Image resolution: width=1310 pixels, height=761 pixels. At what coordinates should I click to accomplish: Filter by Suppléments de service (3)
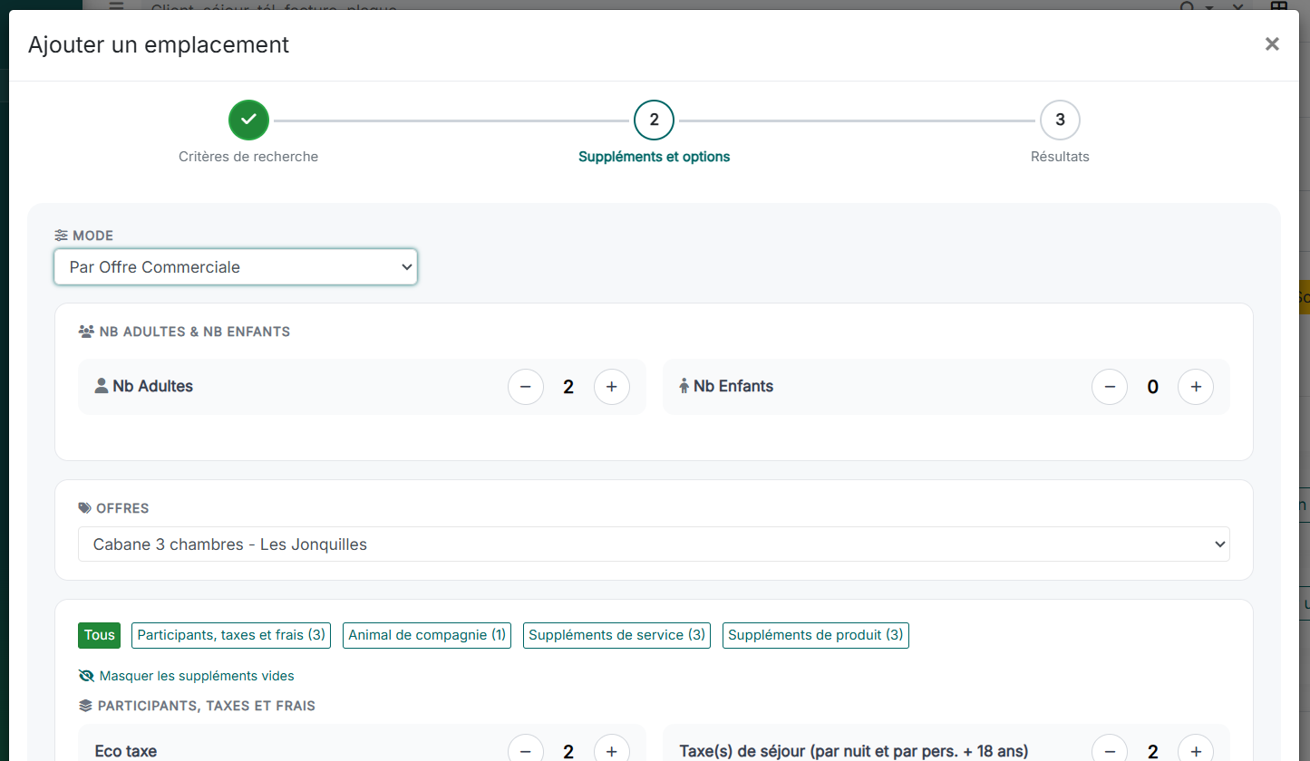click(616, 635)
